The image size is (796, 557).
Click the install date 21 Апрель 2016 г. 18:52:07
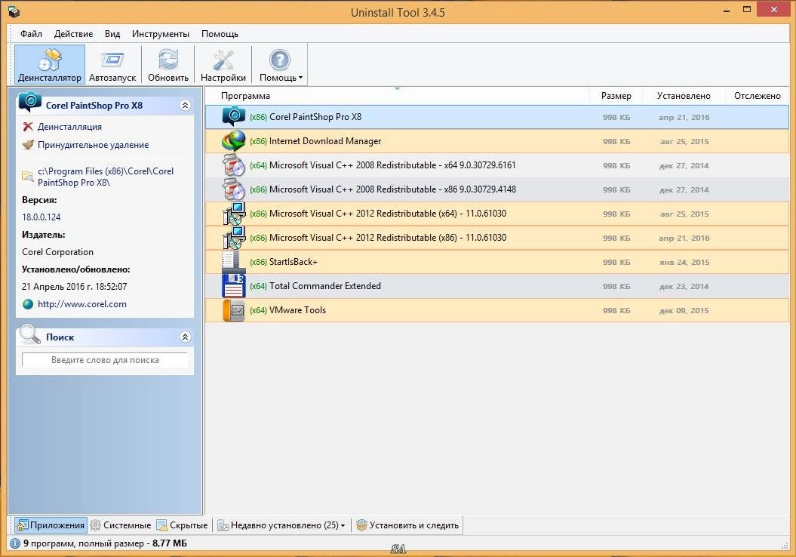(74, 287)
